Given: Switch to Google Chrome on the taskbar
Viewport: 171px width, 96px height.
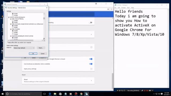Looking at the screenshot, I should [x=81, y=94].
